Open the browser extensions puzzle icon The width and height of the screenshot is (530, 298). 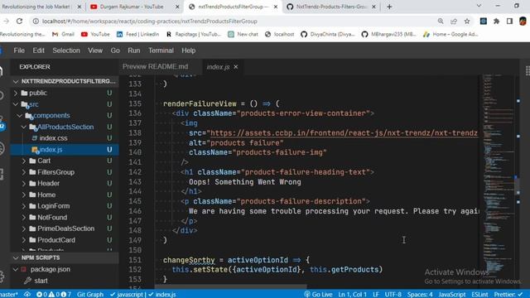[497, 21]
